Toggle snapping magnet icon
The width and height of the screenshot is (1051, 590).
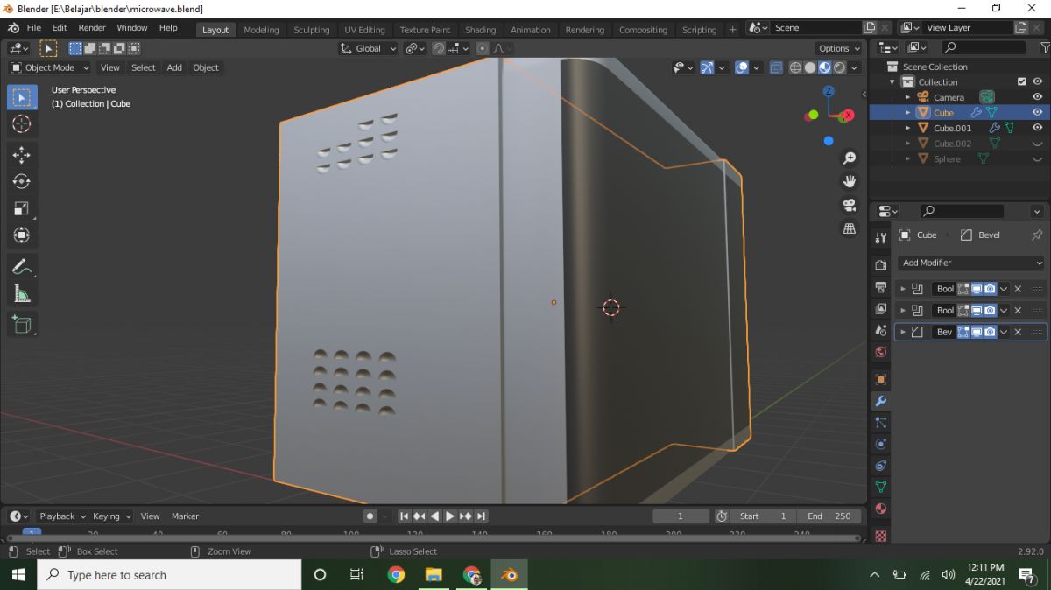click(439, 48)
